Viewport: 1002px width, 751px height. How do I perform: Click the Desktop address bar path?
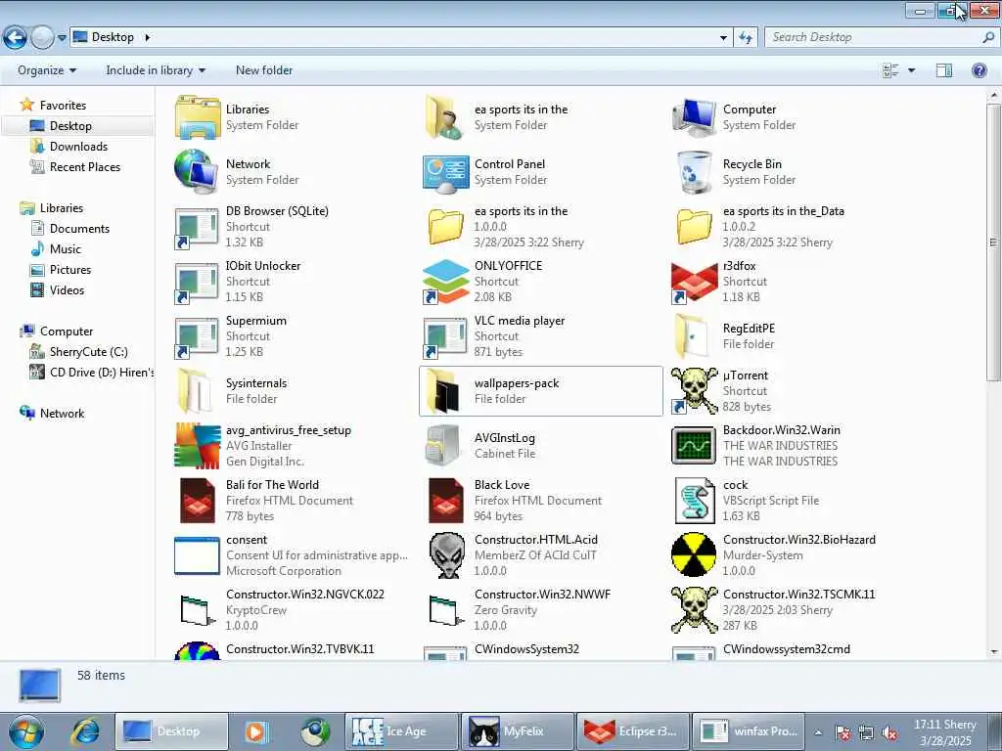[x=113, y=38]
